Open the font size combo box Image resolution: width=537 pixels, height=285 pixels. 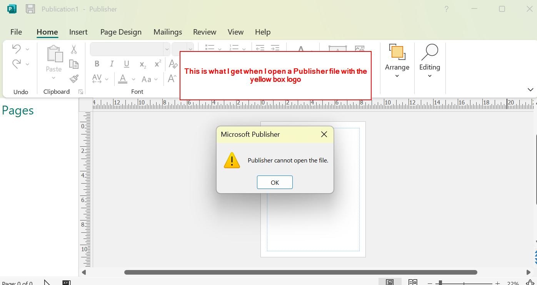point(182,49)
